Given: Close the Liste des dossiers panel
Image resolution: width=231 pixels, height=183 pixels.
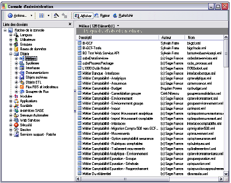Looking at the screenshot, I should click(70, 24).
